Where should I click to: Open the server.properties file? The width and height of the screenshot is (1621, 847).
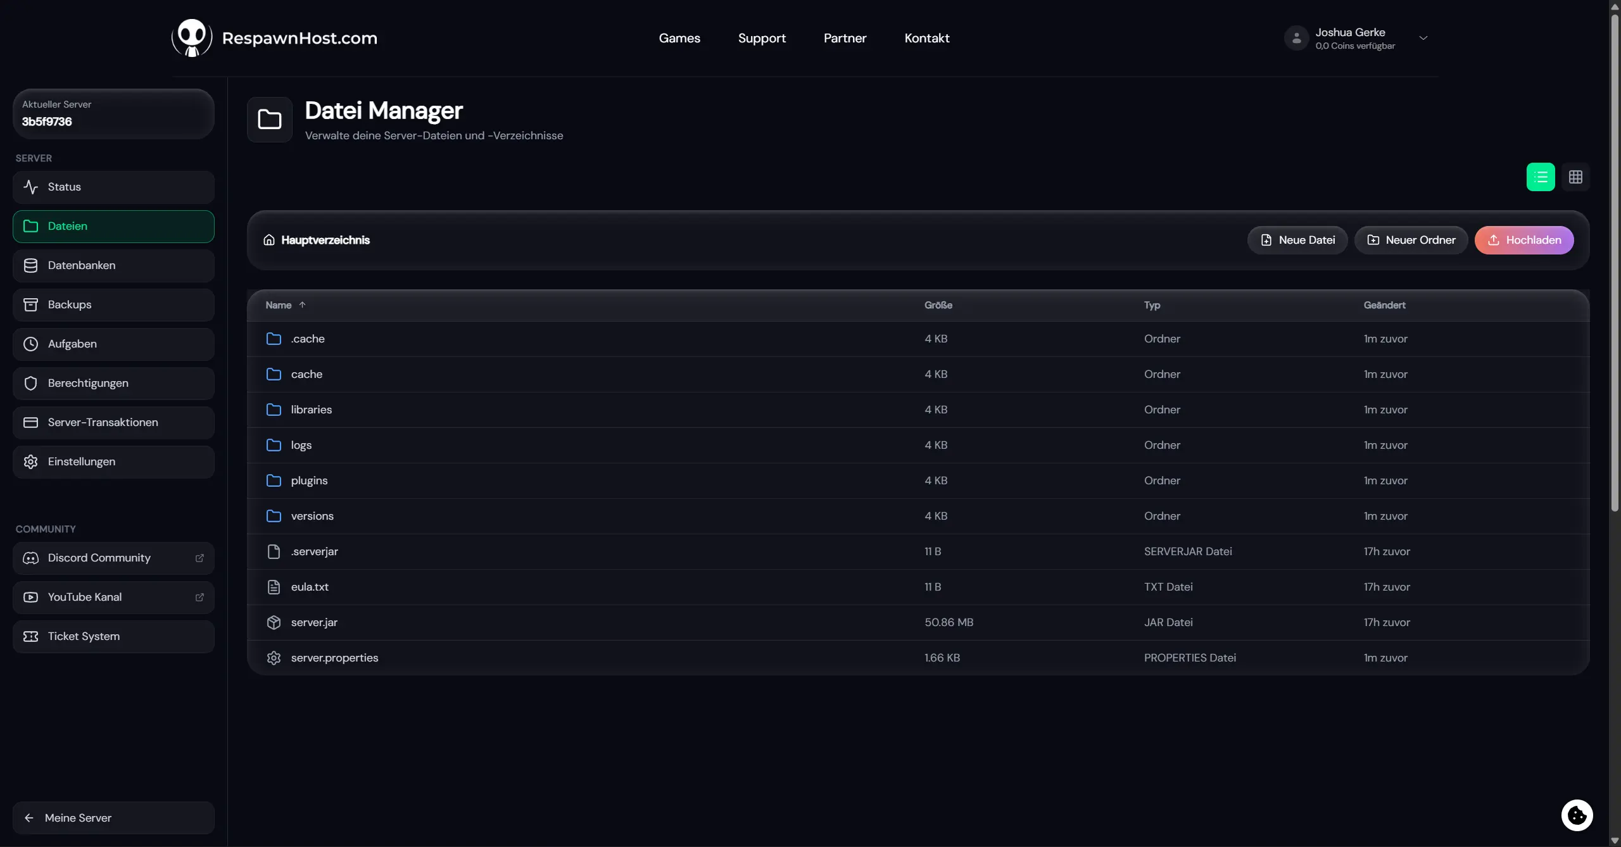pyautogui.click(x=334, y=658)
